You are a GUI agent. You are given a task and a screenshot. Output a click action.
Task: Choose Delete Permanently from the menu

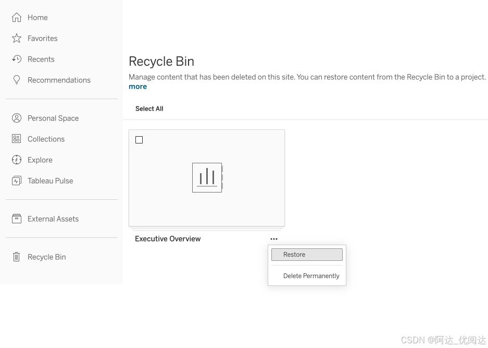coord(307,276)
